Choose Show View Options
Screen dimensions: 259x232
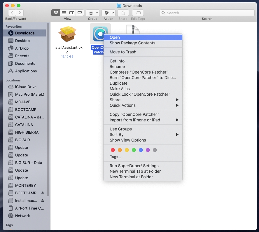pyautogui.click(x=143, y=140)
